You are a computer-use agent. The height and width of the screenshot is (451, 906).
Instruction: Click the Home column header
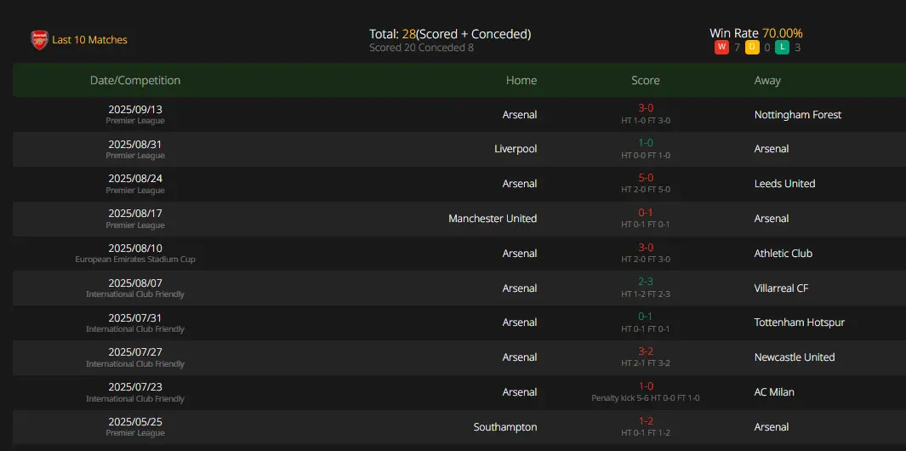(x=521, y=80)
